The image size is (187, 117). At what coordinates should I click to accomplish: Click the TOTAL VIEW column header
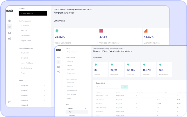point(140,92)
